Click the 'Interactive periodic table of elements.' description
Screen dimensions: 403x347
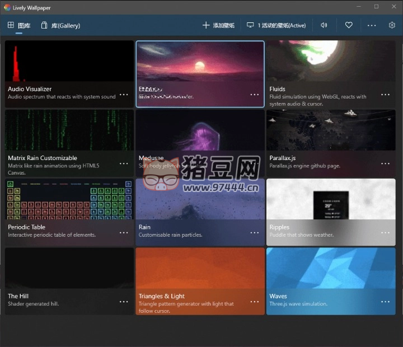pos(51,235)
